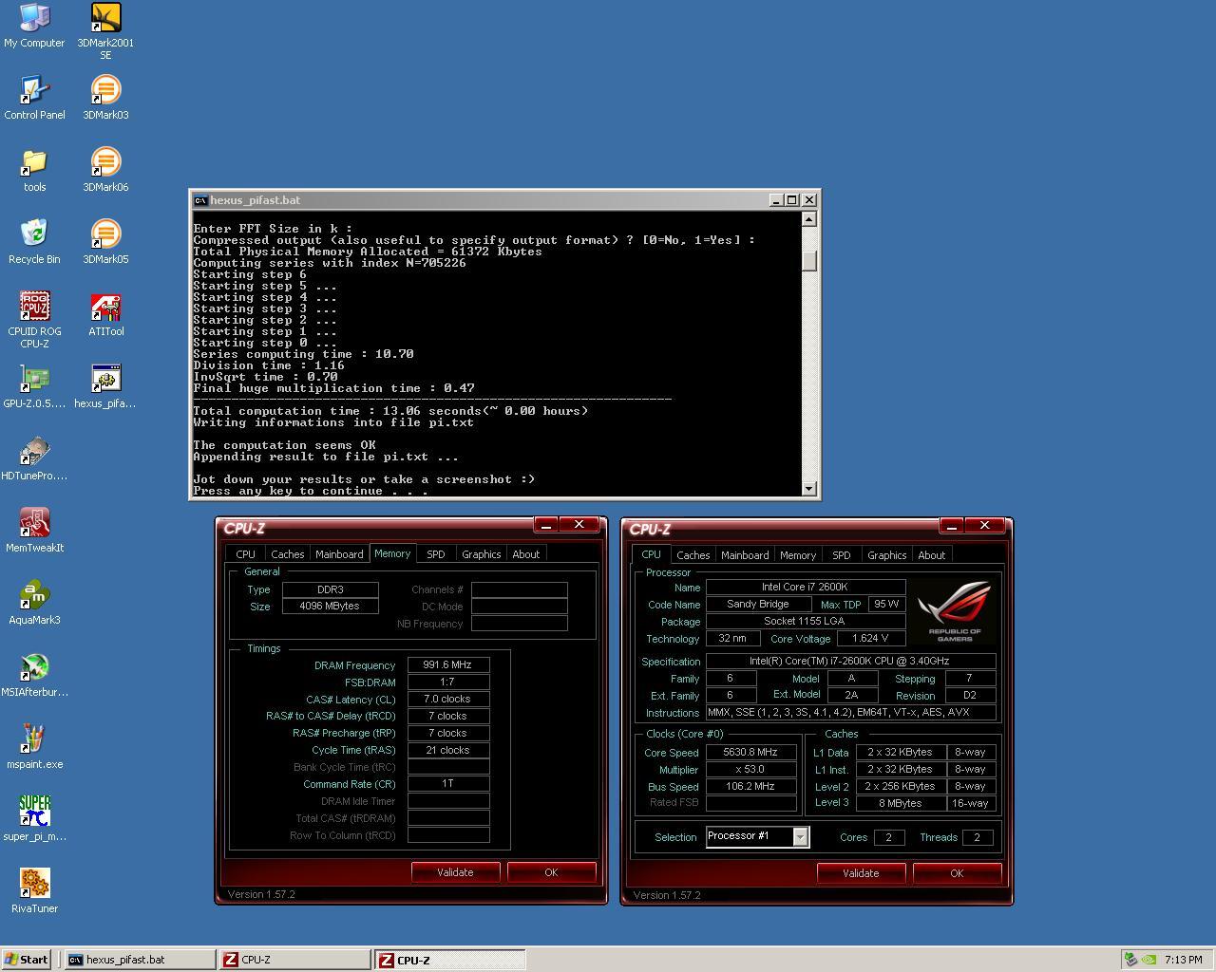The height and width of the screenshot is (972, 1216).
Task: Open the Recycle Bin icon
Action: click(34, 242)
